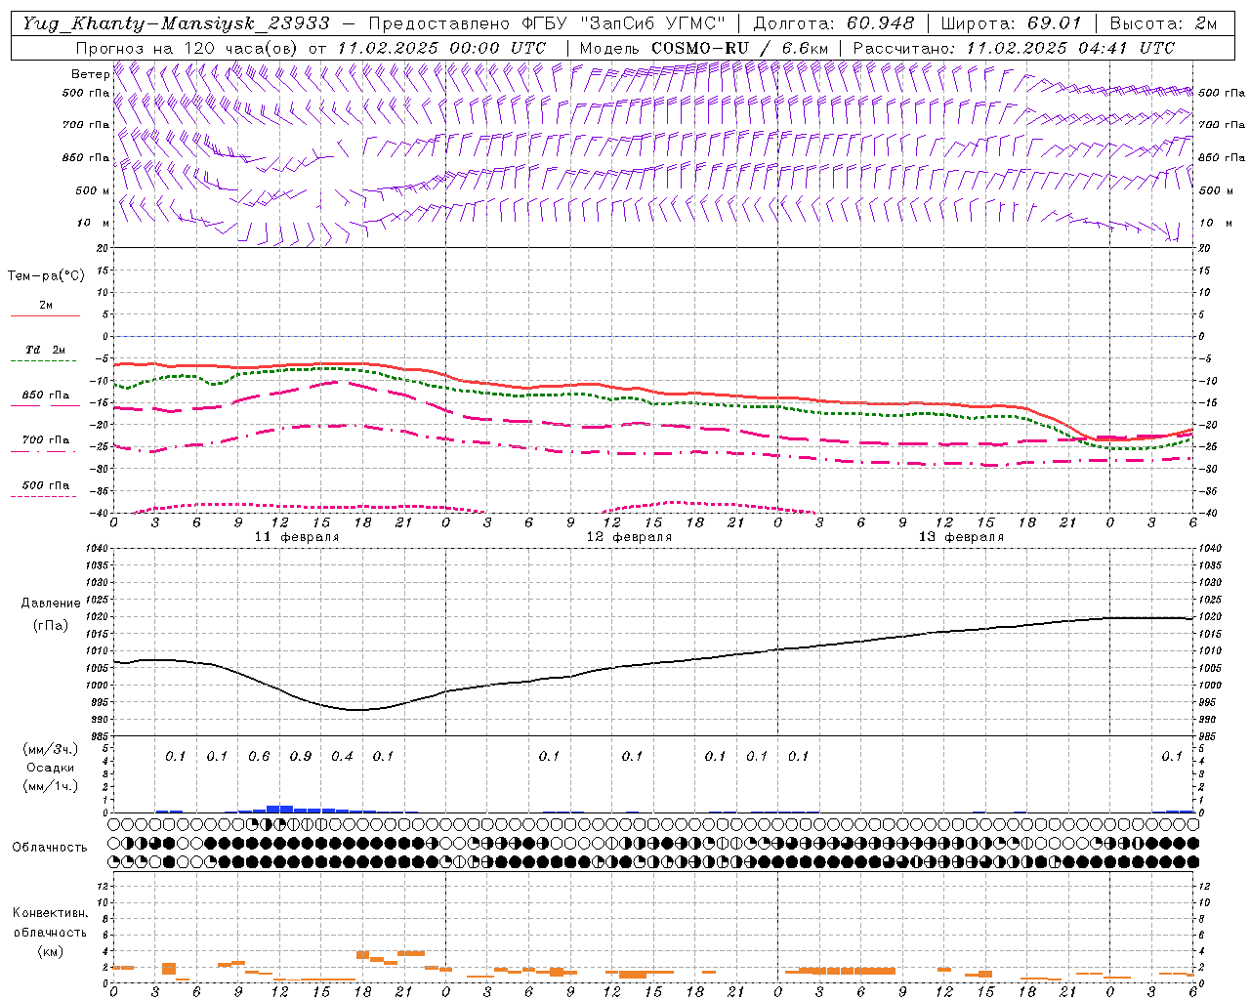Click the Конвективн. convective cloud label
Image resolution: width=1250 pixels, height=1000 pixels.
coord(50,913)
